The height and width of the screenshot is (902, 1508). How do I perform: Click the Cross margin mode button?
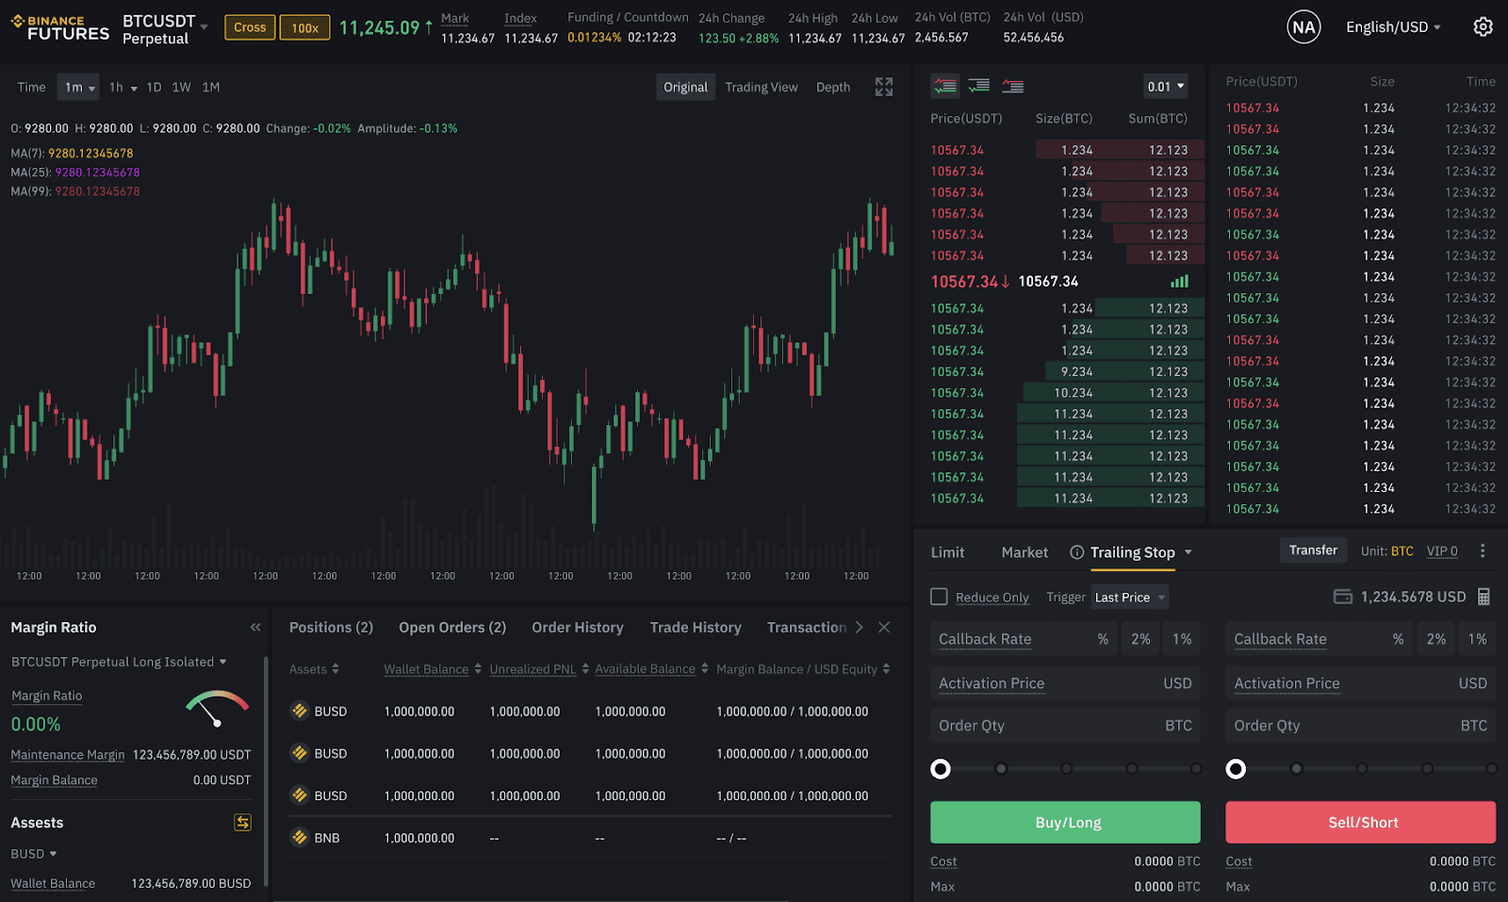(250, 27)
